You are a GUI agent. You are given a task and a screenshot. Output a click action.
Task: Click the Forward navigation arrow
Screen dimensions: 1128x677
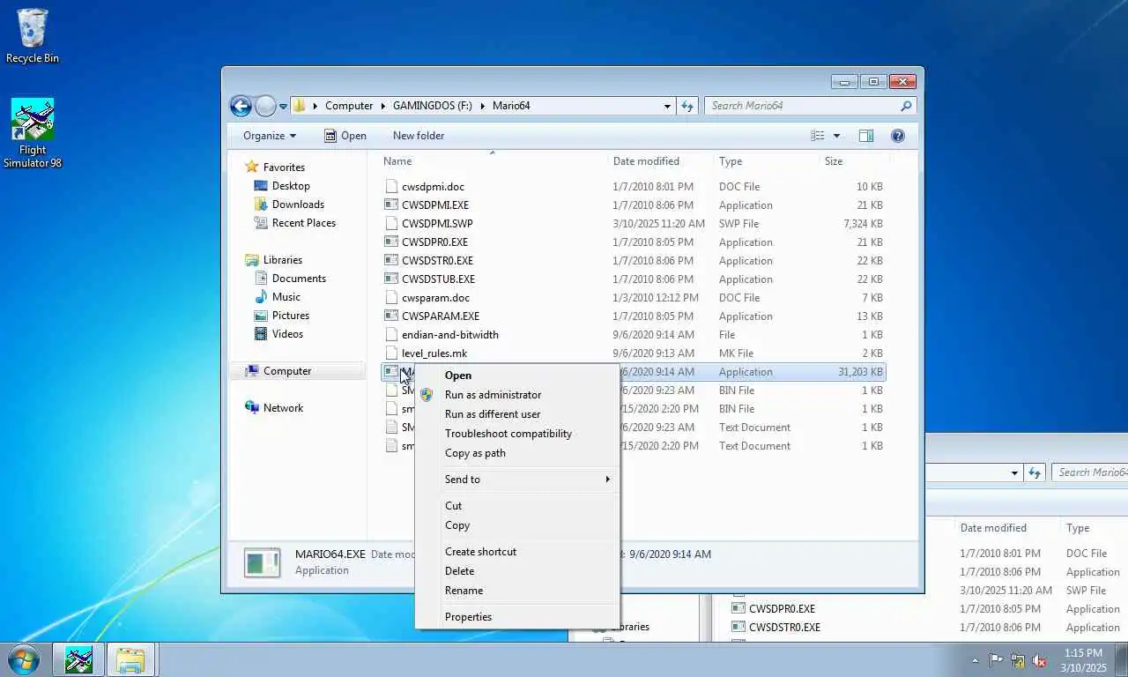pyautogui.click(x=265, y=106)
